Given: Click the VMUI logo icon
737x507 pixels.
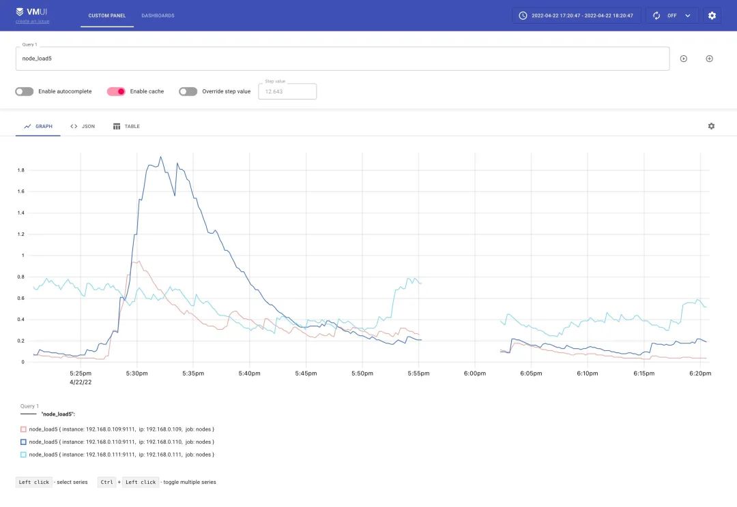Looking at the screenshot, I should [x=20, y=12].
